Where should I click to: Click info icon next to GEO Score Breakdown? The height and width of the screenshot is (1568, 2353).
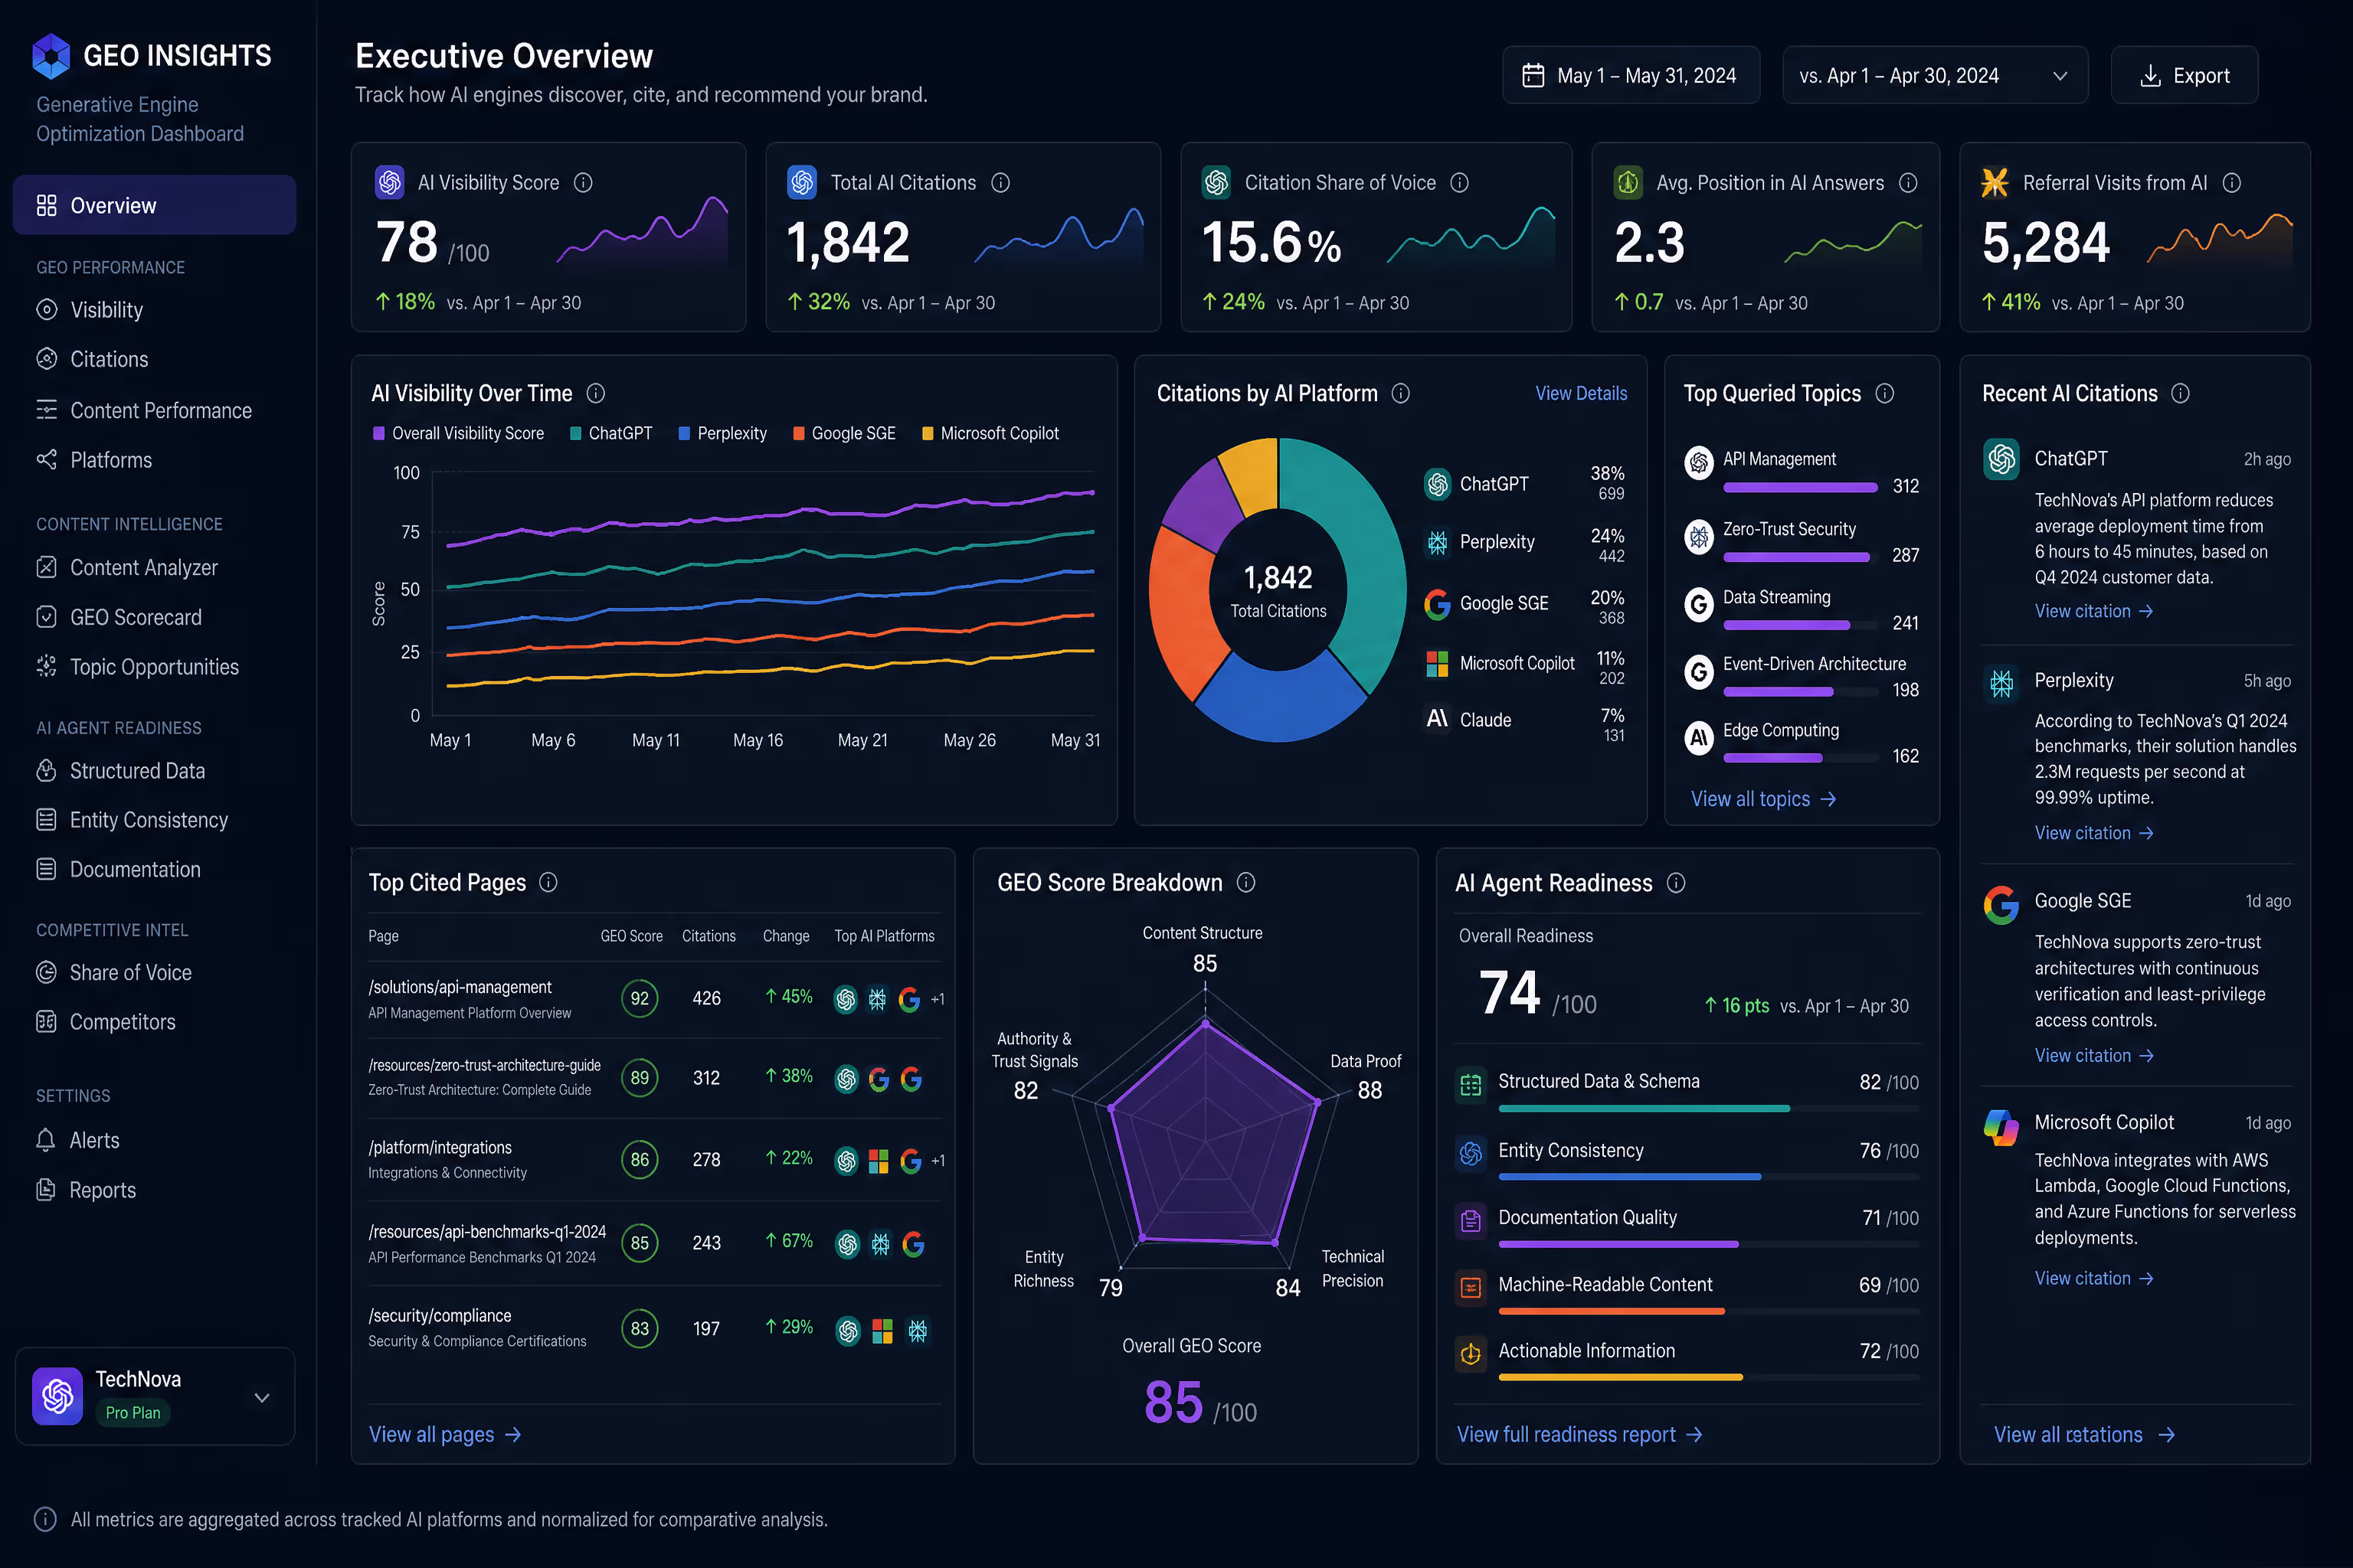pyautogui.click(x=1245, y=882)
